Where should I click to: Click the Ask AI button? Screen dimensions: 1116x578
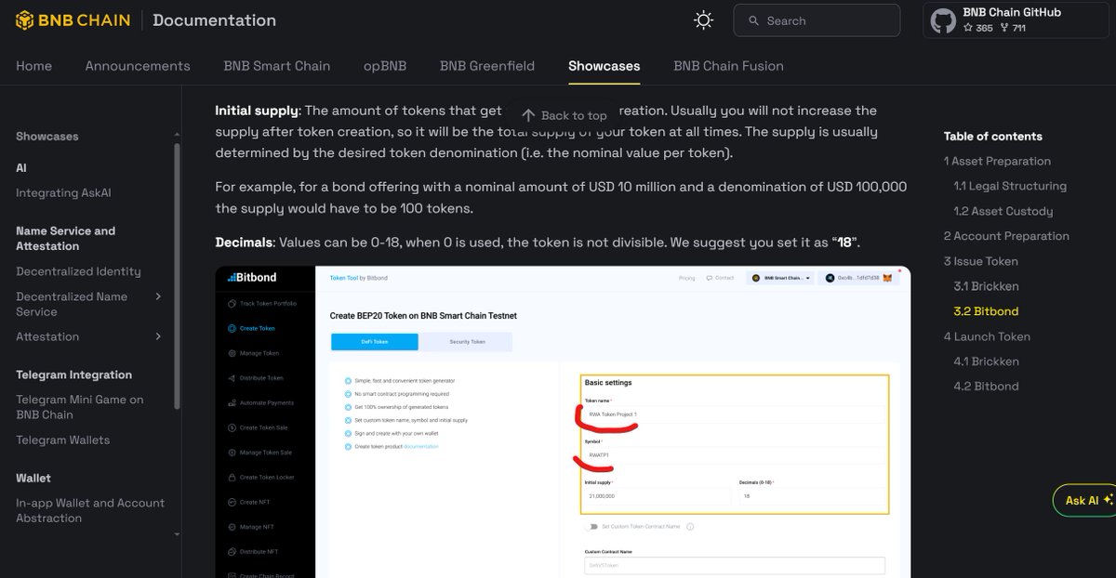click(1086, 500)
